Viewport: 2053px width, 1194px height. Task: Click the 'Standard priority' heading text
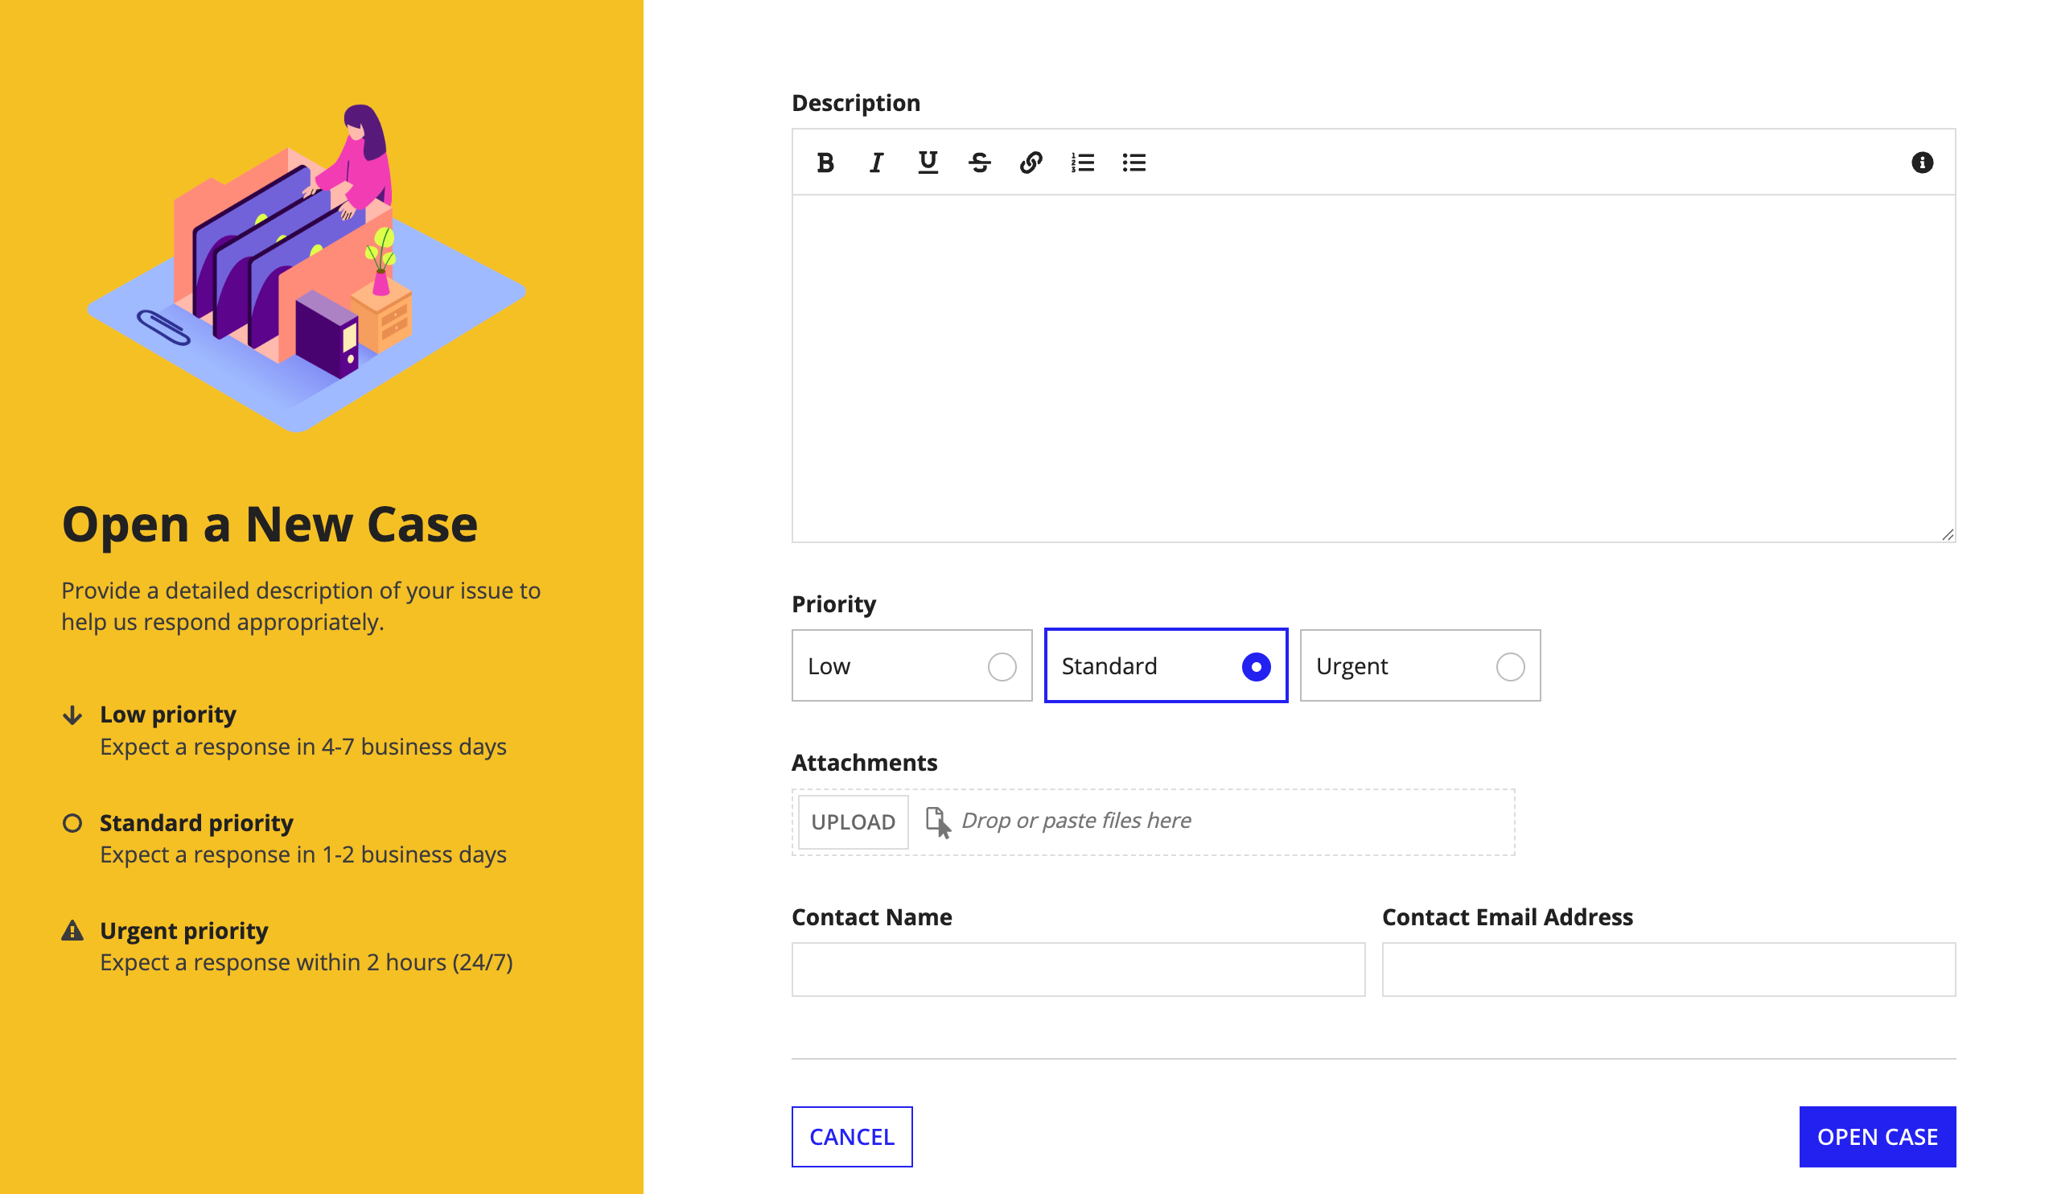pos(196,823)
